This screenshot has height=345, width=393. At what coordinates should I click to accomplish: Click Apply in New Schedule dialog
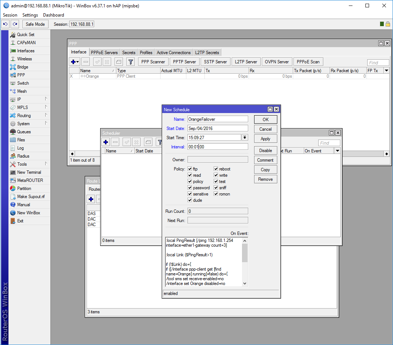[x=266, y=139]
